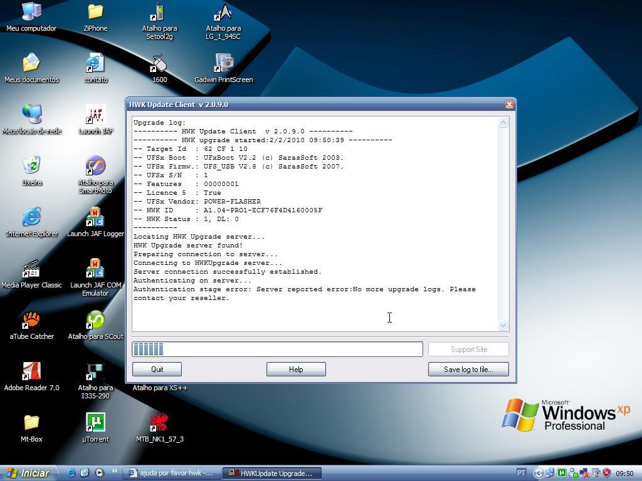Click Quit in HWK Update Client
The height and width of the screenshot is (481, 642).
pyautogui.click(x=157, y=370)
